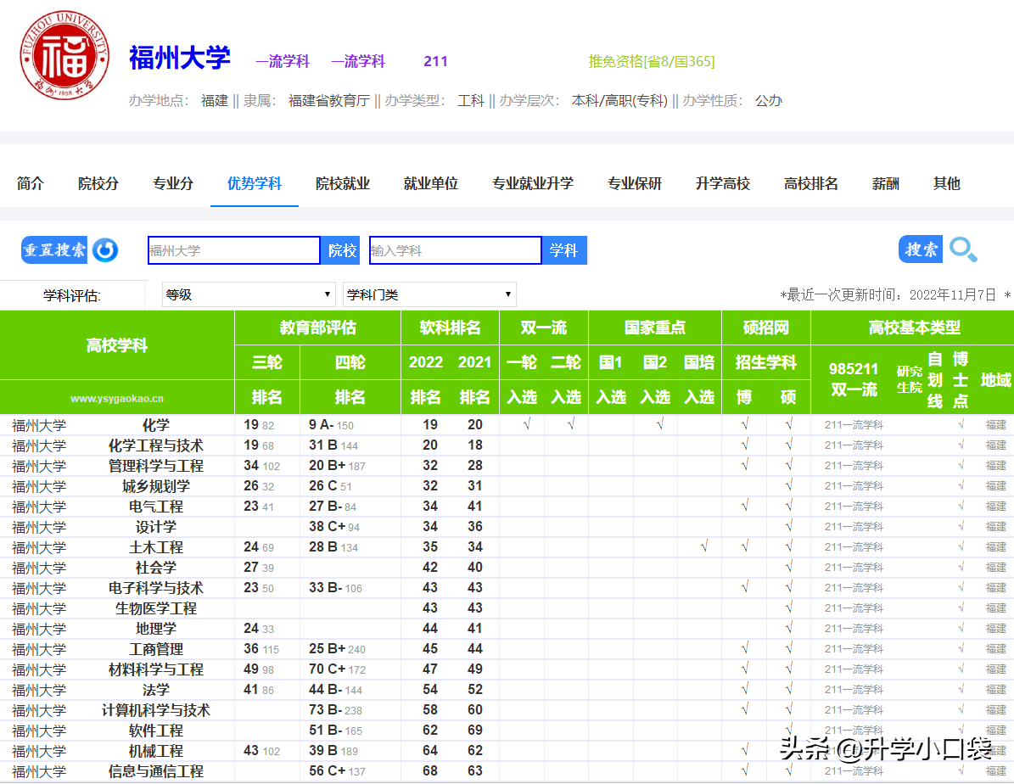1014x784 pixels.
Task: Click the 法学 subject row
Action: [507, 690]
